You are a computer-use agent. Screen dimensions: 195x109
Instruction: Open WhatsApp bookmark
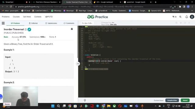[x=56, y=11]
